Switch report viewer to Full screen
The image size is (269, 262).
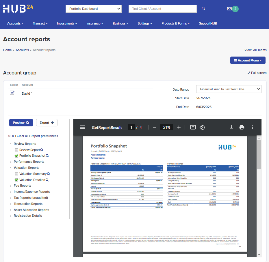pos(257,73)
